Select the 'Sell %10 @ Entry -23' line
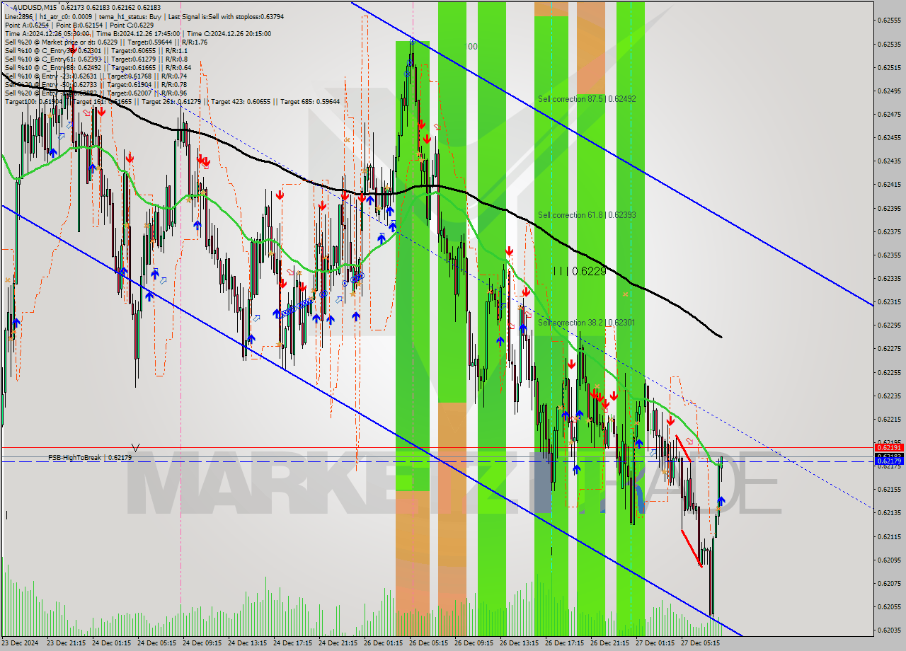 [x=96, y=75]
